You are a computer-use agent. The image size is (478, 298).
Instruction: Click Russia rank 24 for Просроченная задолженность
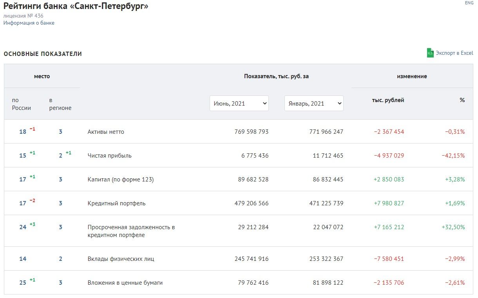23,227
